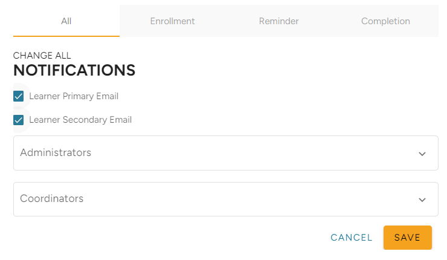Image resolution: width=447 pixels, height=260 pixels.
Task: Switch to the All tab
Action: click(x=66, y=21)
